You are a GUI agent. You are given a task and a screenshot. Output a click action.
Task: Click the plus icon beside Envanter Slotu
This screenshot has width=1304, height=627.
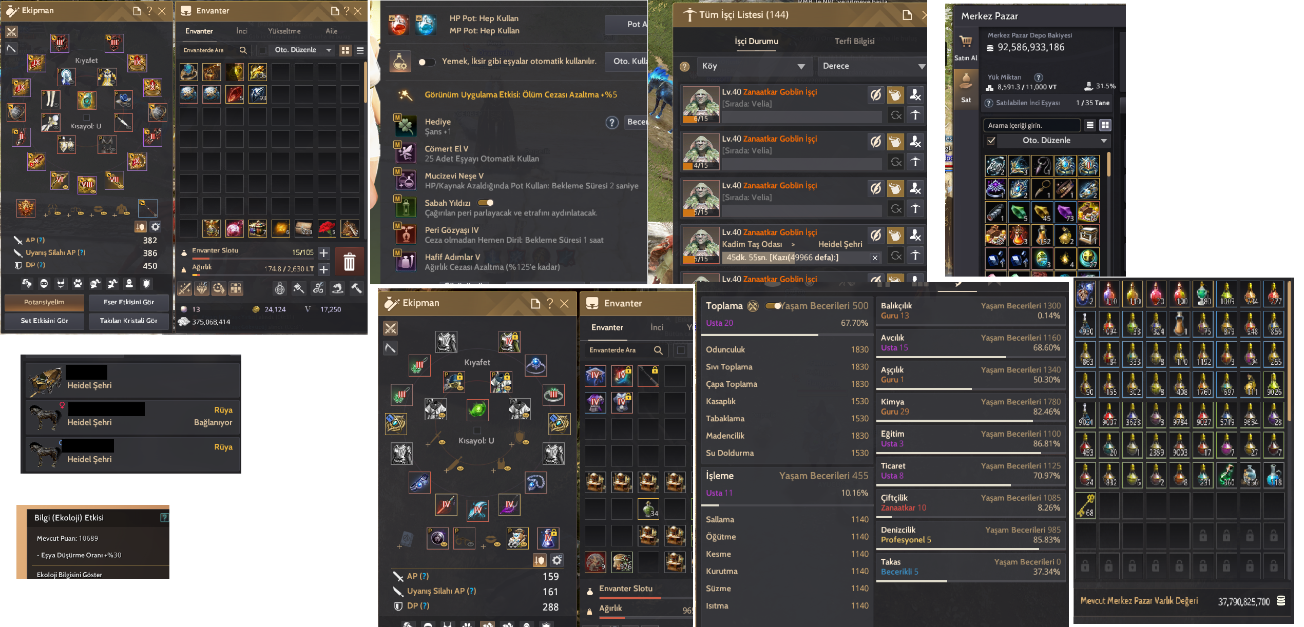coord(323,253)
